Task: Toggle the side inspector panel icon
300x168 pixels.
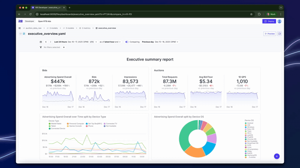Action: point(279,34)
